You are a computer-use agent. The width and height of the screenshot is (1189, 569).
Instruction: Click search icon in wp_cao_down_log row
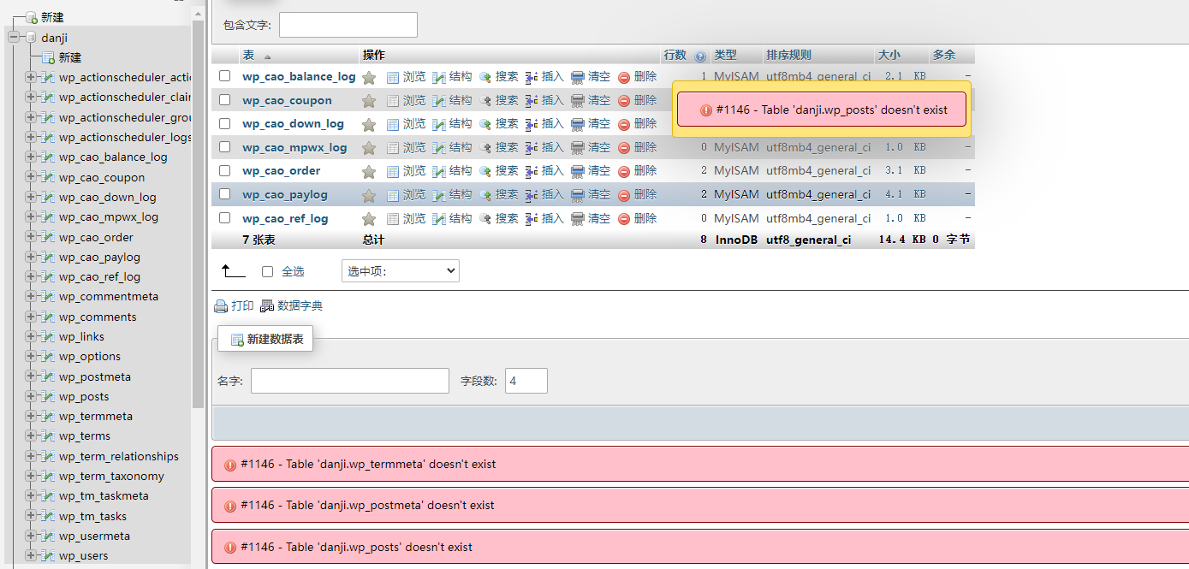coord(485,124)
